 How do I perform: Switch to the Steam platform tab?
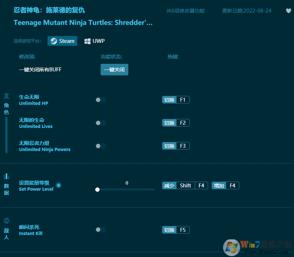62,41
